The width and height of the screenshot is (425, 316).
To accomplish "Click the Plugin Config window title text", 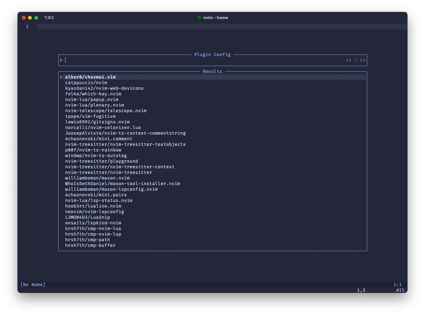I will pyautogui.click(x=212, y=55).
